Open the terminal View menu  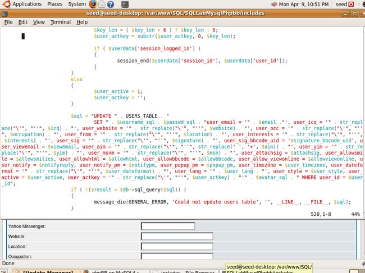click(x=39, y=22)
